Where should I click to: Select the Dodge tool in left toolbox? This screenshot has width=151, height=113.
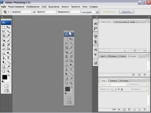pos(8,53)
